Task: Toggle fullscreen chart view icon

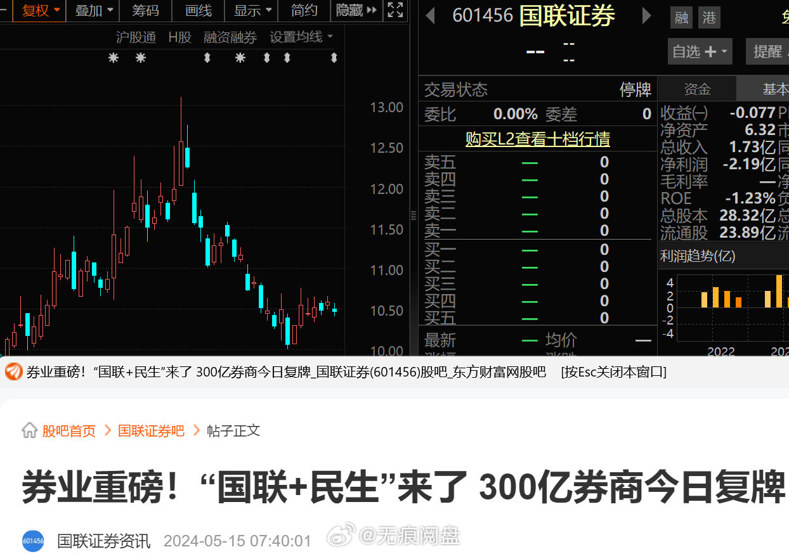Action: click(395, 10)
